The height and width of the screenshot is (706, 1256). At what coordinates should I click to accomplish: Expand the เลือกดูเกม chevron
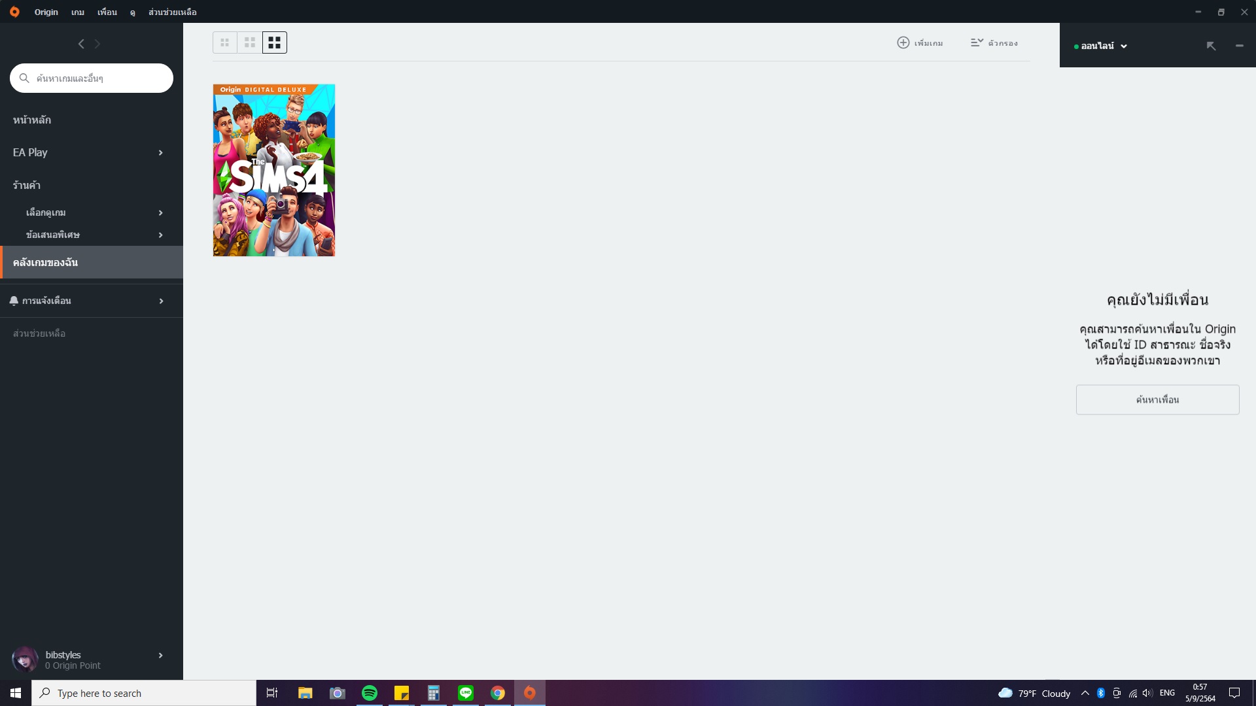(x=160, y=213)
